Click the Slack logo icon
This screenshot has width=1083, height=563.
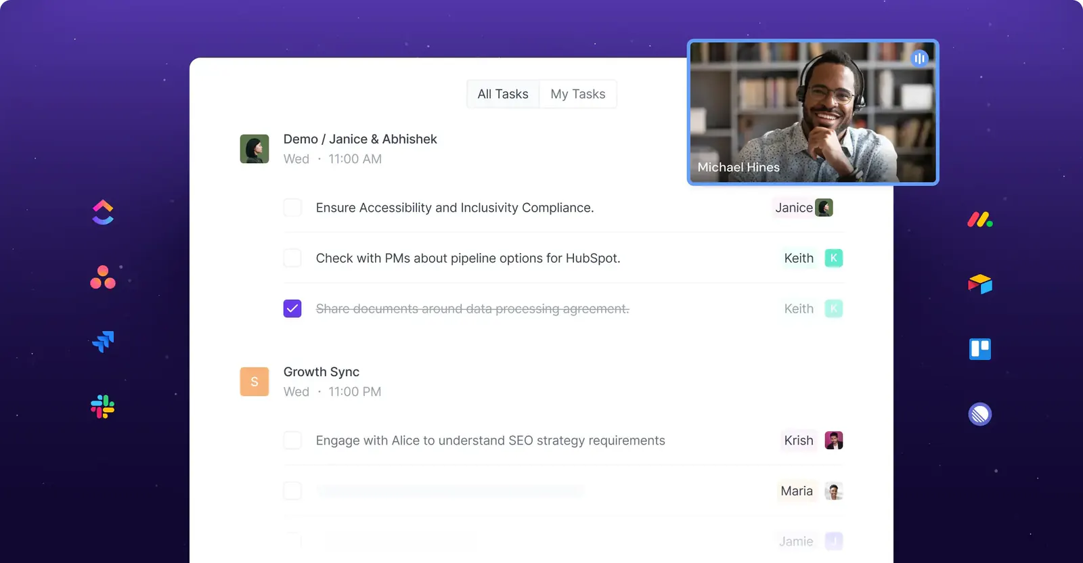point(103,407)
